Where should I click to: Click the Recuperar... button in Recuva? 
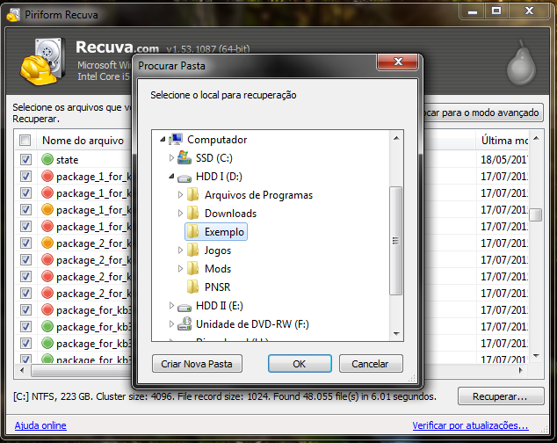coord(501,396)
